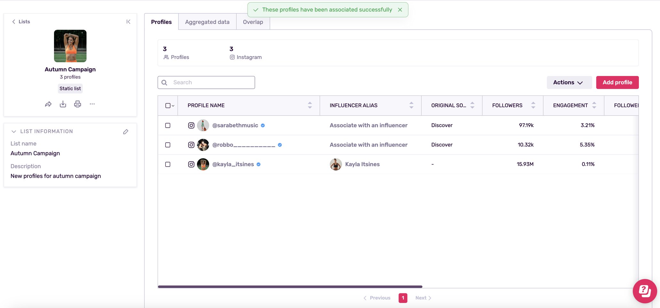Sort by Influencer Alias column arrows

pyautogui.click(x=412, y=105)
